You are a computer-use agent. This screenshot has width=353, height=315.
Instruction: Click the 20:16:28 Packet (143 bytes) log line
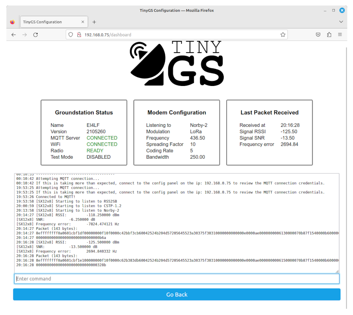[47, 256]
